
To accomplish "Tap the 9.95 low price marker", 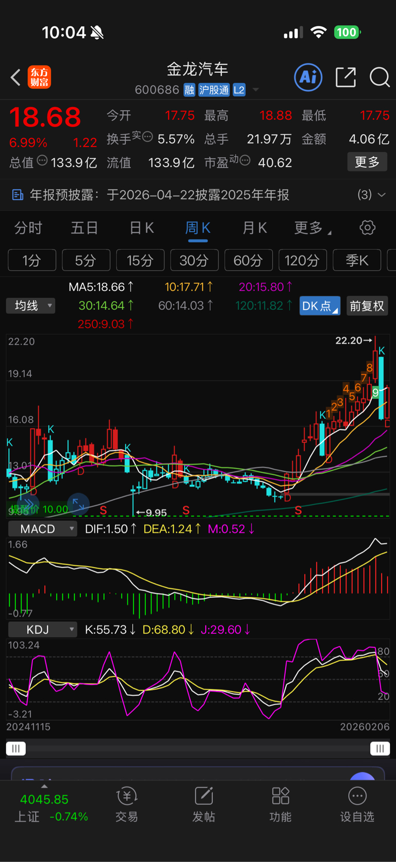I will [152, 513].
